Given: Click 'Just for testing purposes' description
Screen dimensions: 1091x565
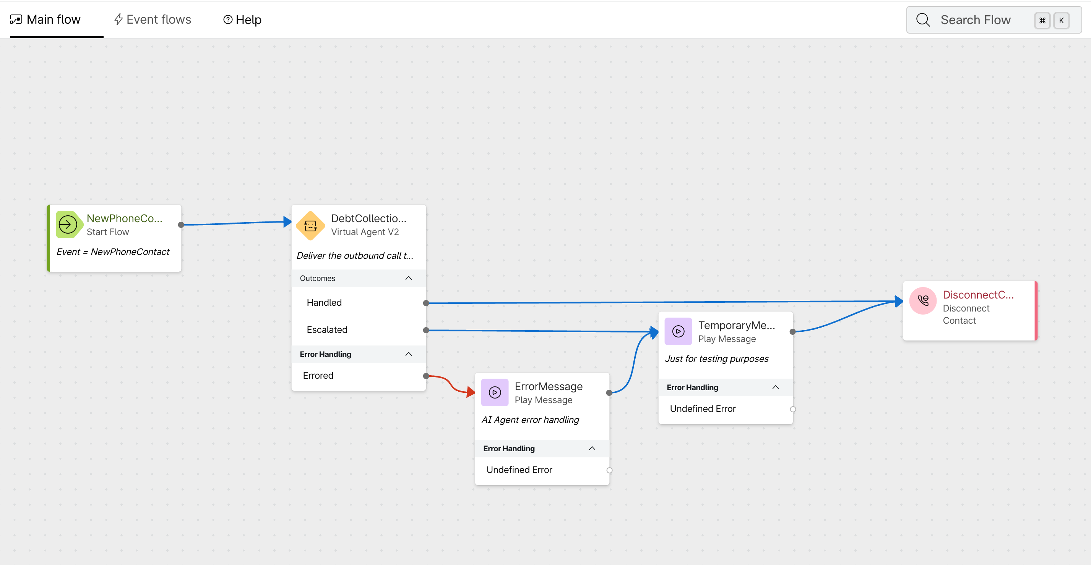Looking at the screenshot, I should pos(717,358).
